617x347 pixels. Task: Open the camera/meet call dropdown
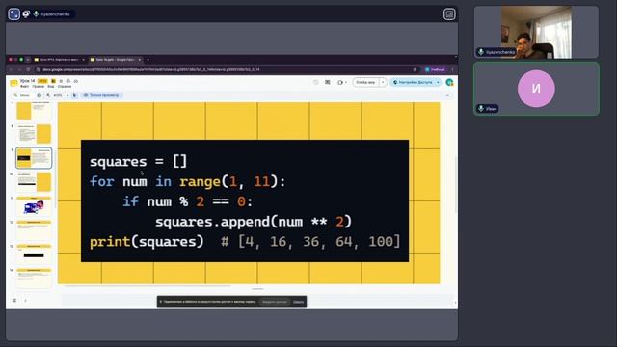click(x=341, y=82)
